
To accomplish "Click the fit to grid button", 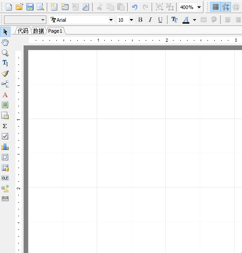I will [236, 7].
